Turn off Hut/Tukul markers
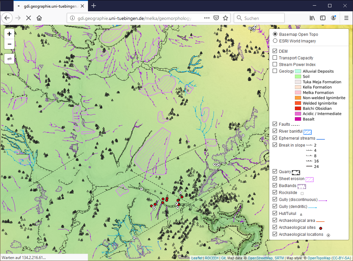Image resolution: width=353 pixels, height=261 pixels. (x=275, y=213)
